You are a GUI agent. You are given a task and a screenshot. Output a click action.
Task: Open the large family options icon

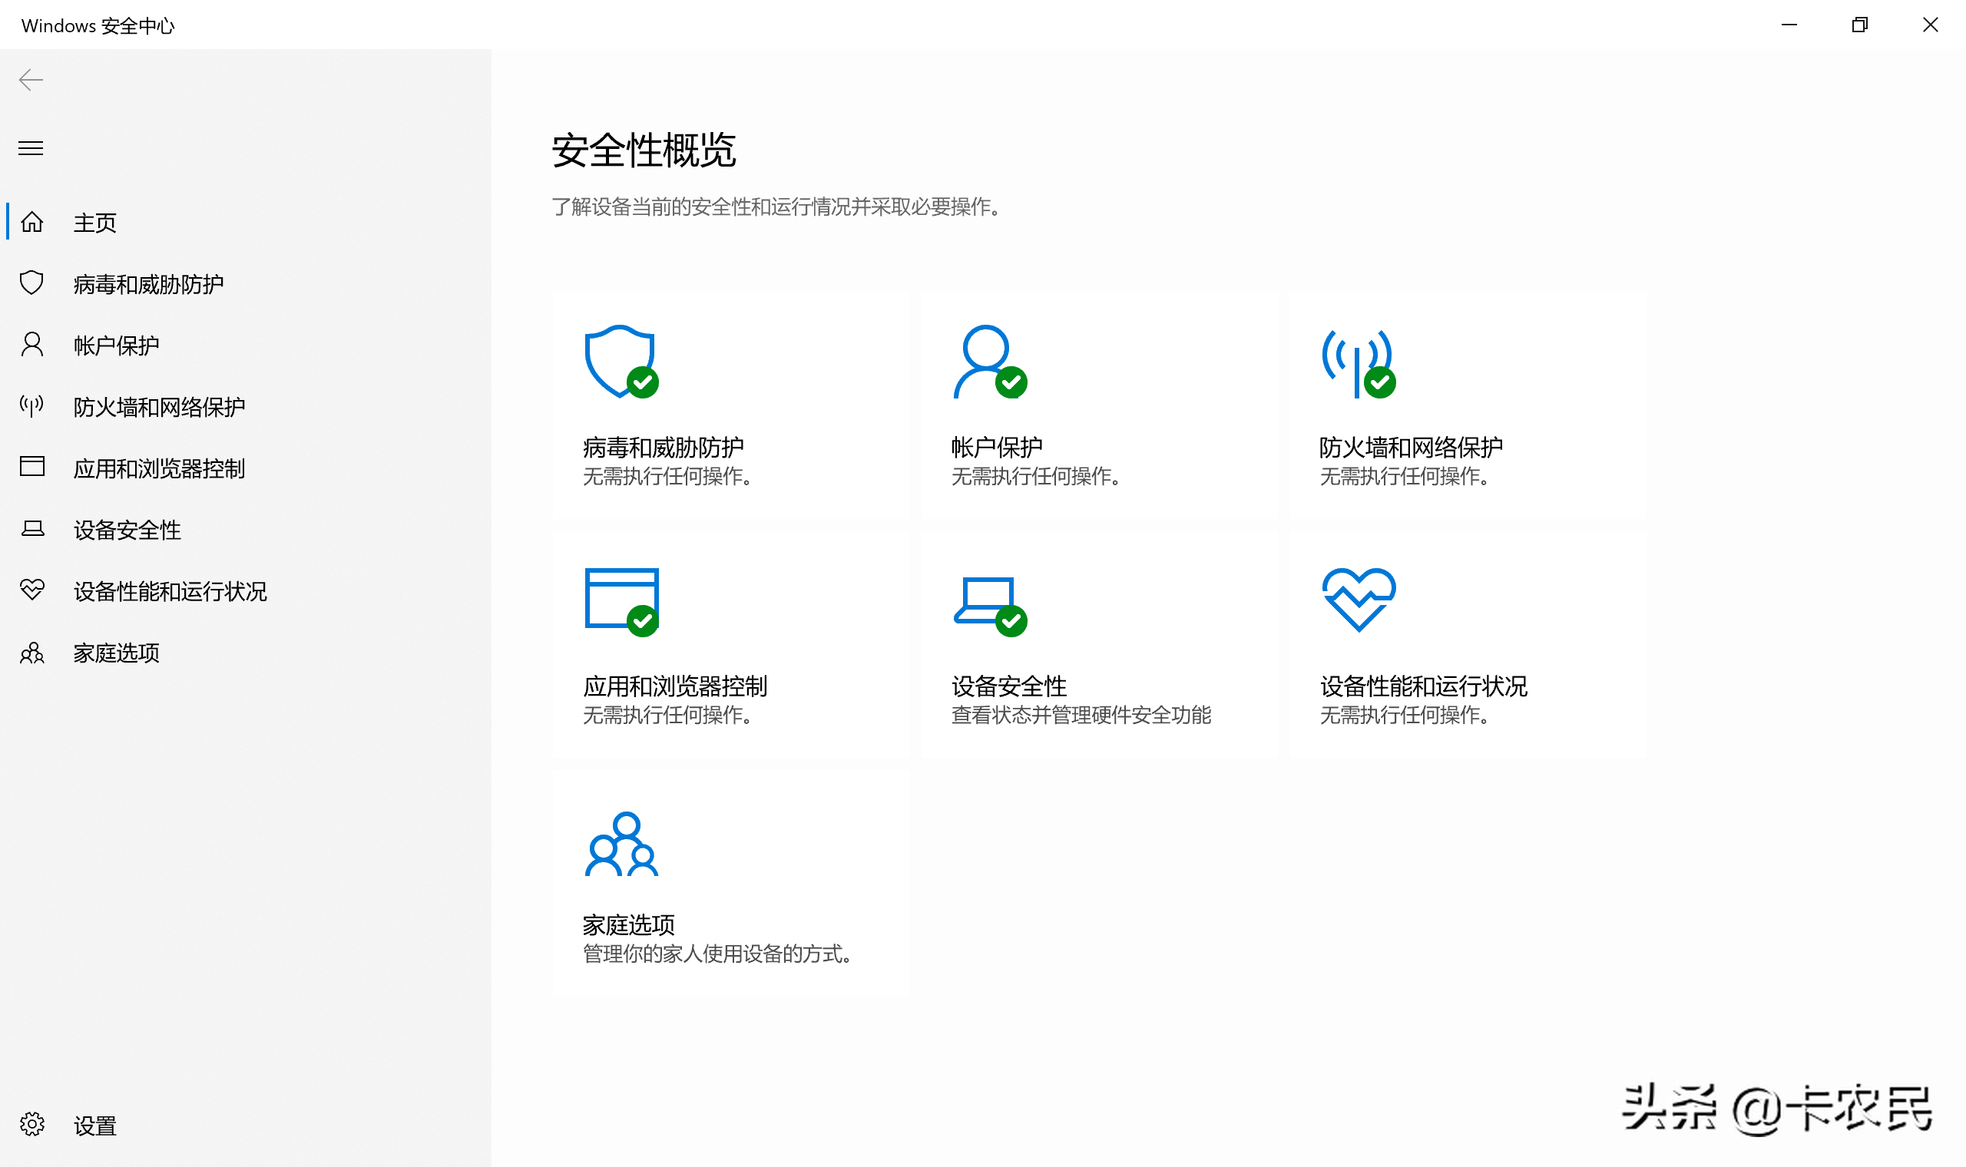[x=621, y=845]
